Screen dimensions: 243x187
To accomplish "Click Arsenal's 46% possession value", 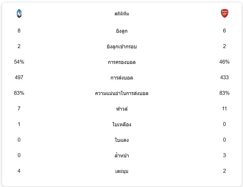I will [224, 62].
